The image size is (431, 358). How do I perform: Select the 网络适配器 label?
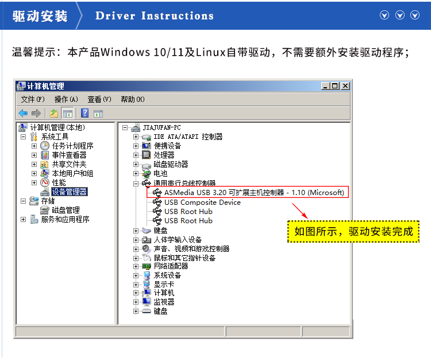[171, 266]
